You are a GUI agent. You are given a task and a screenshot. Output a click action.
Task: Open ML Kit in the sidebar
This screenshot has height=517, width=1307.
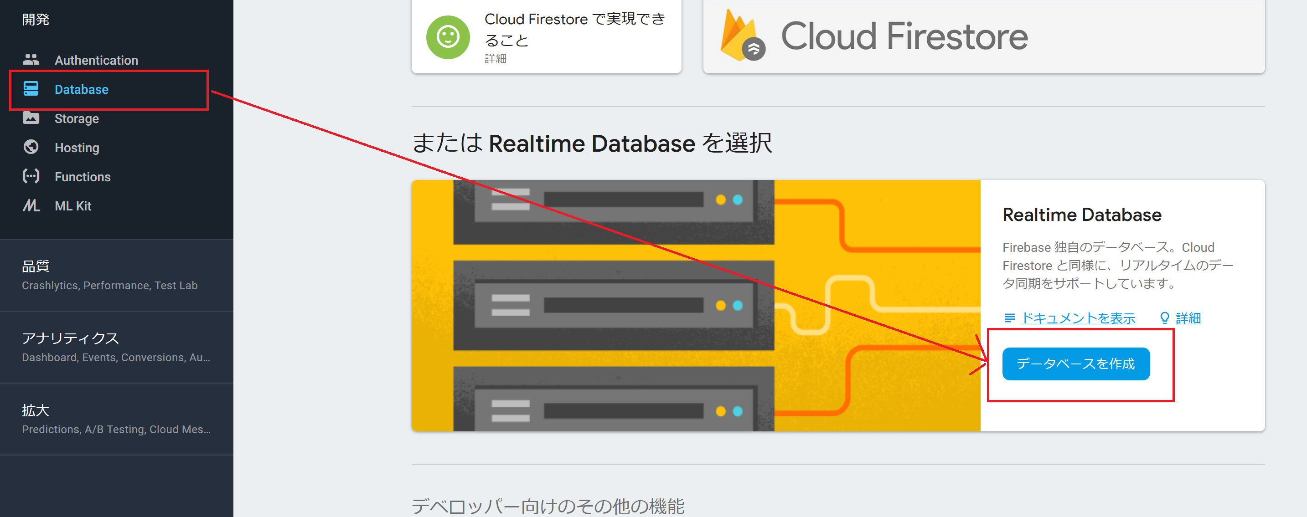117,206
